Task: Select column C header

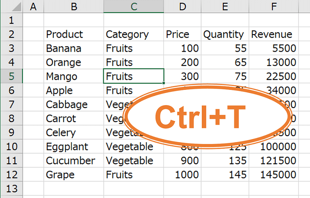Action: pos(134,7)
